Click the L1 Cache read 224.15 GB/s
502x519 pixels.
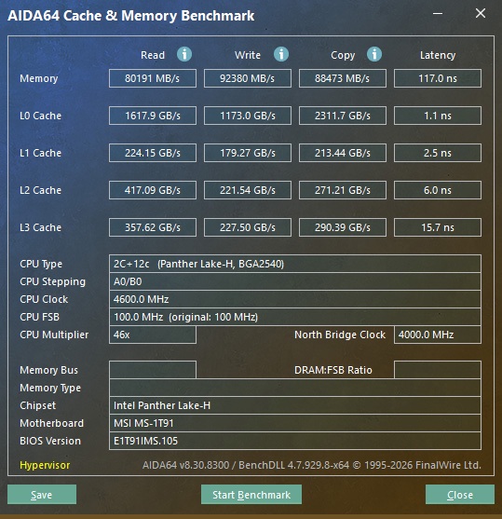[x=153, y=153]
